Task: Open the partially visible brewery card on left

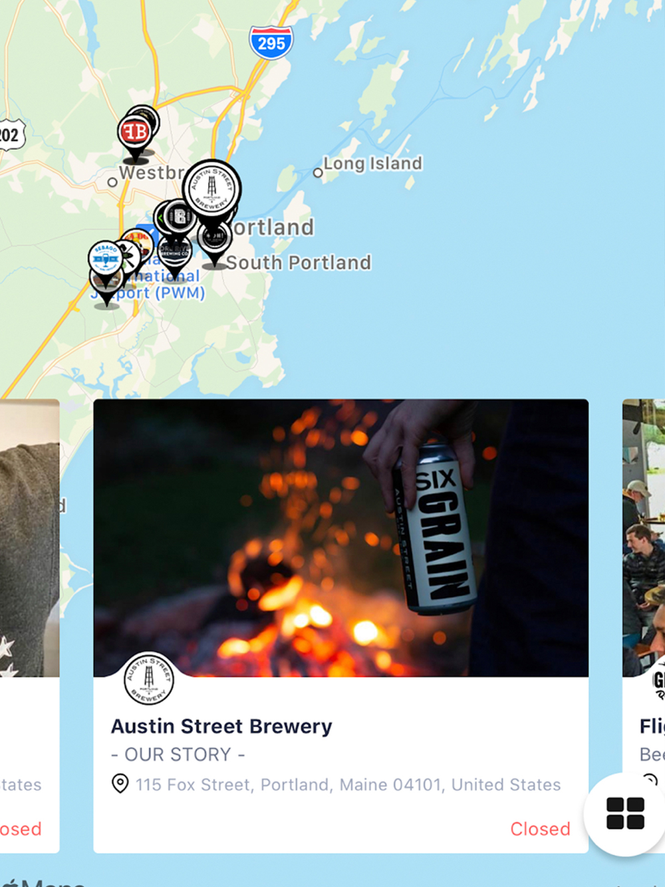Action: click(30, 626)
